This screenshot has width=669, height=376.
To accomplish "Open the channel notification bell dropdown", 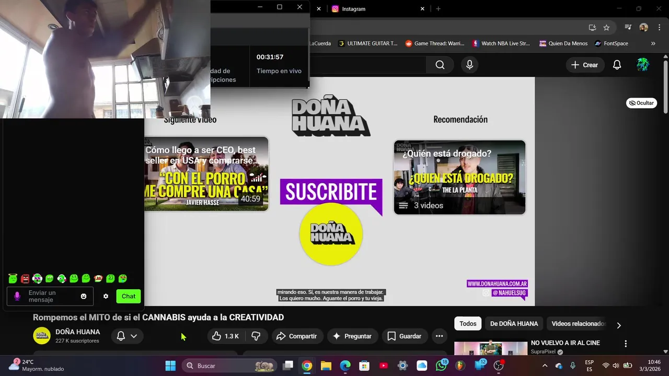I will [x=127, y=336].
